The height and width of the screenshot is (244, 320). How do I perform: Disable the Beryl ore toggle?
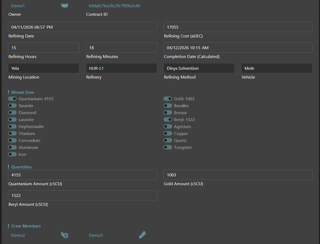coord(168,119)
